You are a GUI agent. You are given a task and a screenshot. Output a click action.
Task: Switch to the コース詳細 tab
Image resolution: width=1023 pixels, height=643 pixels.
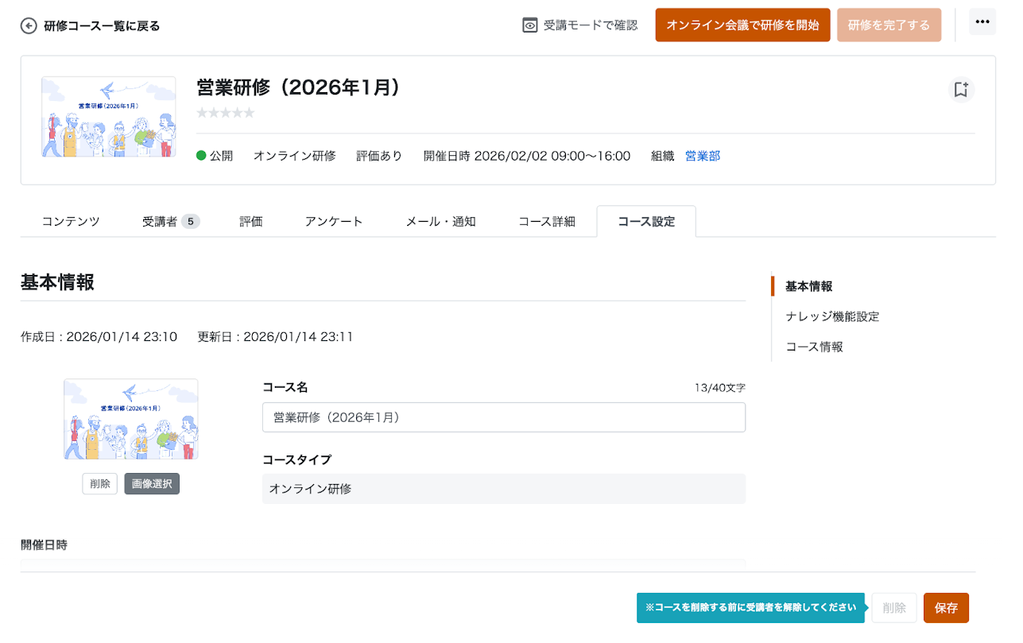pyautogui.click(x=547, y=222)
